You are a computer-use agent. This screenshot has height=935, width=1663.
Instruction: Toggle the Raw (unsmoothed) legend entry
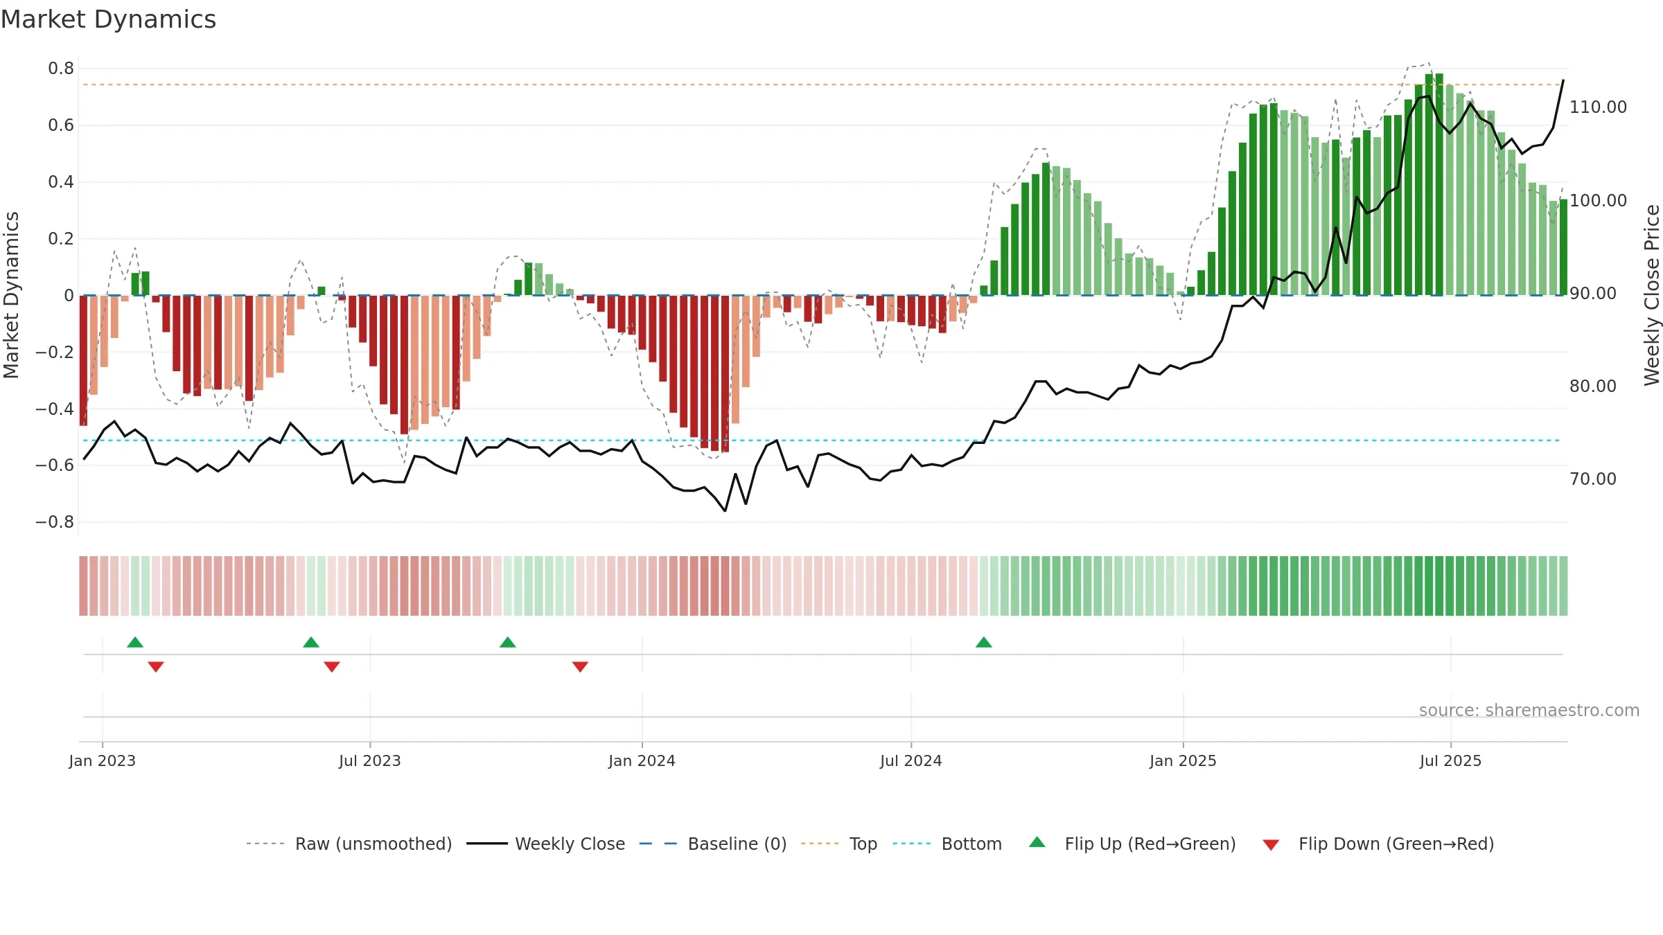click(349, 844)
